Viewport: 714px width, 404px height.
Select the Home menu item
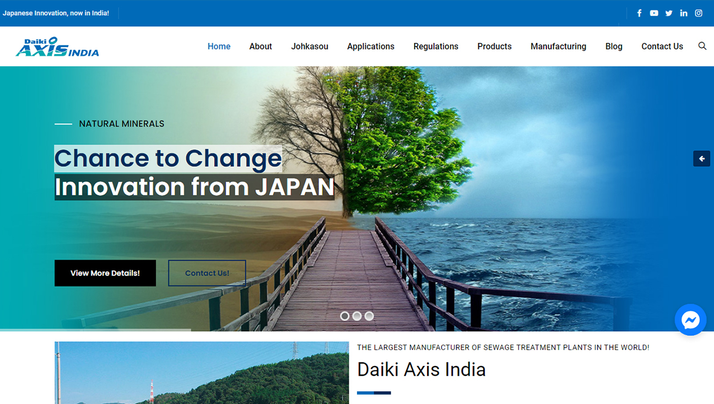point(219,46)
